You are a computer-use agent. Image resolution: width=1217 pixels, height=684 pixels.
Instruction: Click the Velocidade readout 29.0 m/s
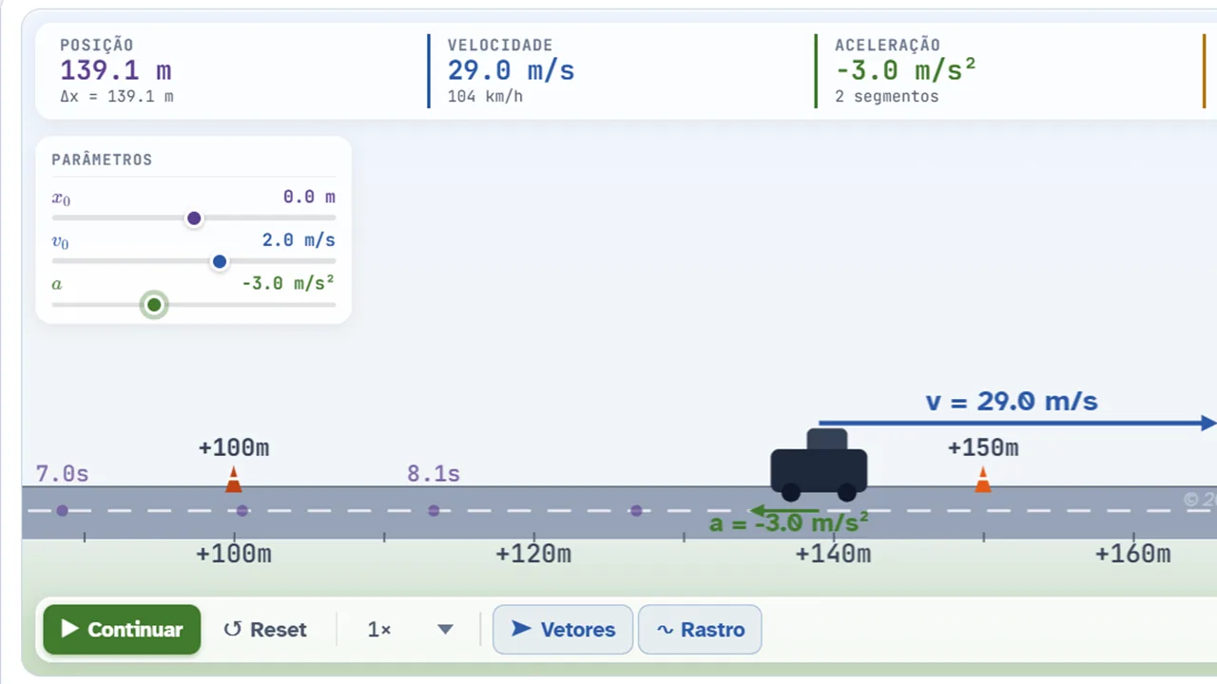[512, 70]
